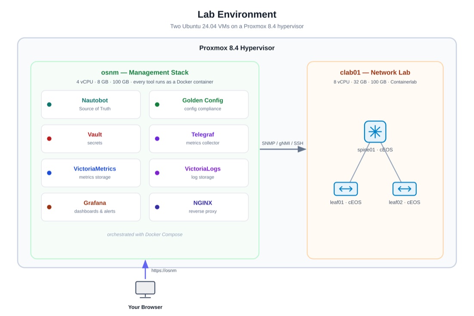Viewport: 474px width, 316px height.
Task: Select the Nautobot Source of Truth card
Action: tap(91, 104)
